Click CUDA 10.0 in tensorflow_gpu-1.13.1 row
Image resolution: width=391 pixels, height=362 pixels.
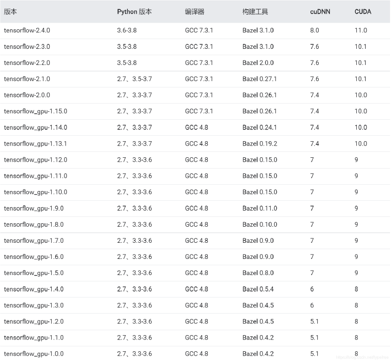point(361,144)
